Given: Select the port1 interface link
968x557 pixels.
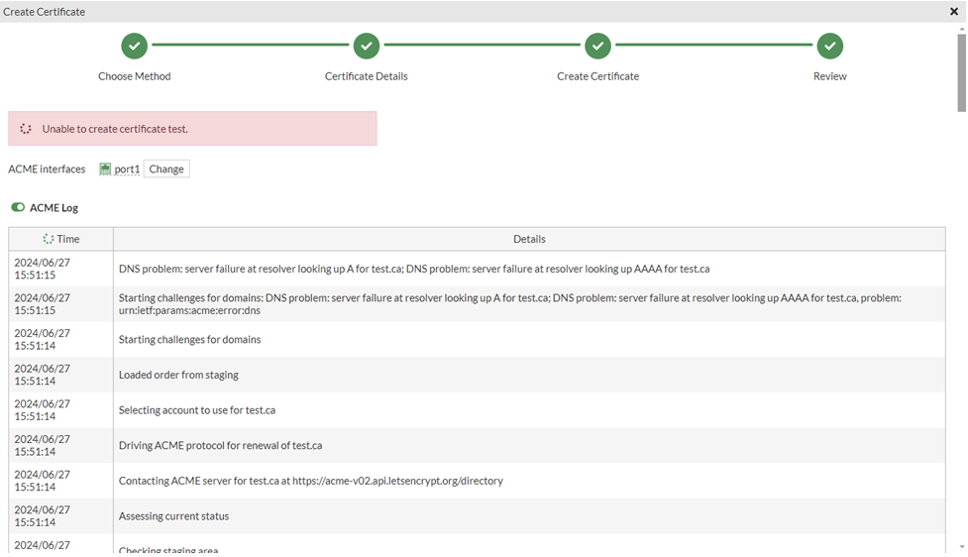Looking at the screenshot, I should point(127,169).
